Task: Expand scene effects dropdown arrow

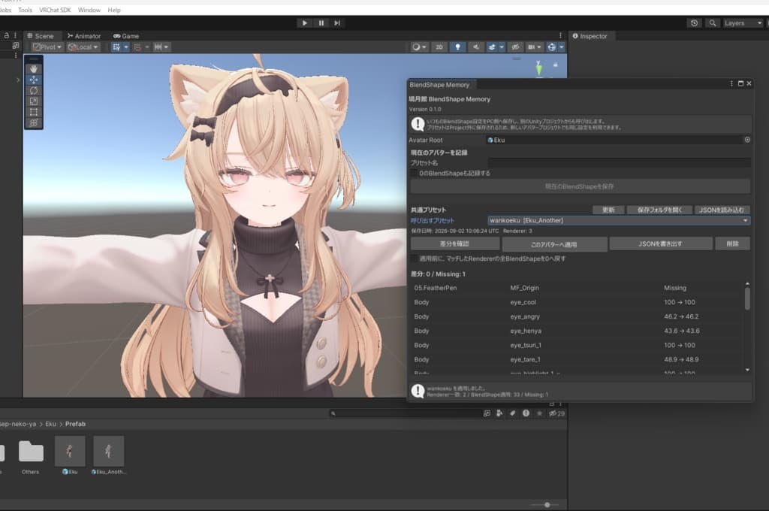Action: 501,47
